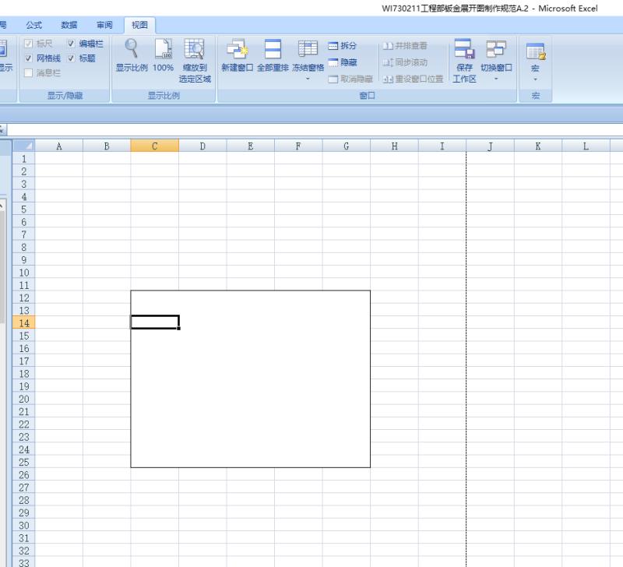Click 拆分 to split the window
The width and height of the screenshot is (623, 567).
tap(342, 46)
